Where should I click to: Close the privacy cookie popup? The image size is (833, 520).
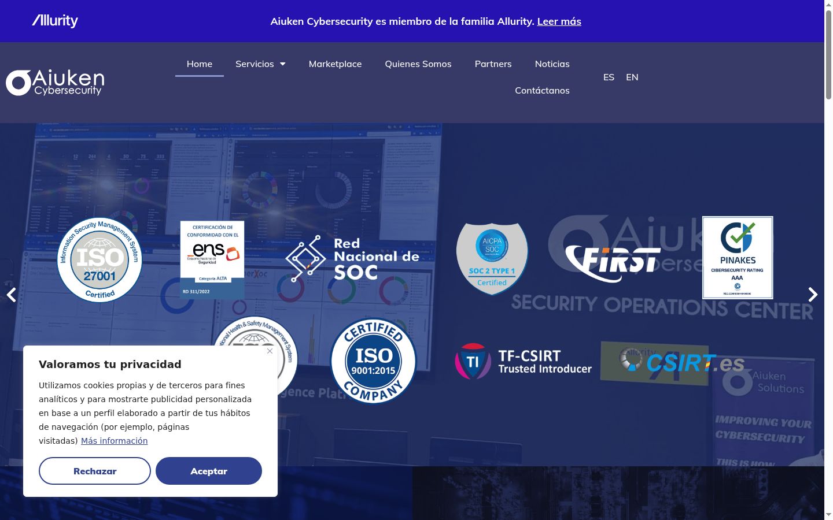pyautogui.click(x=270, y=351)
